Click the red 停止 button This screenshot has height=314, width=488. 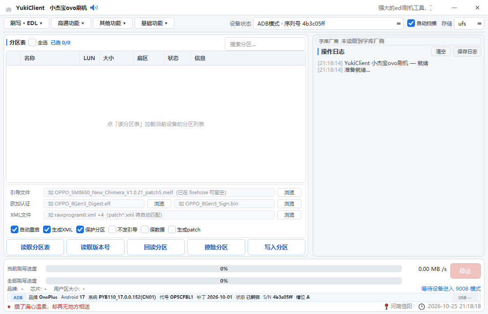(x=465, y=271)
